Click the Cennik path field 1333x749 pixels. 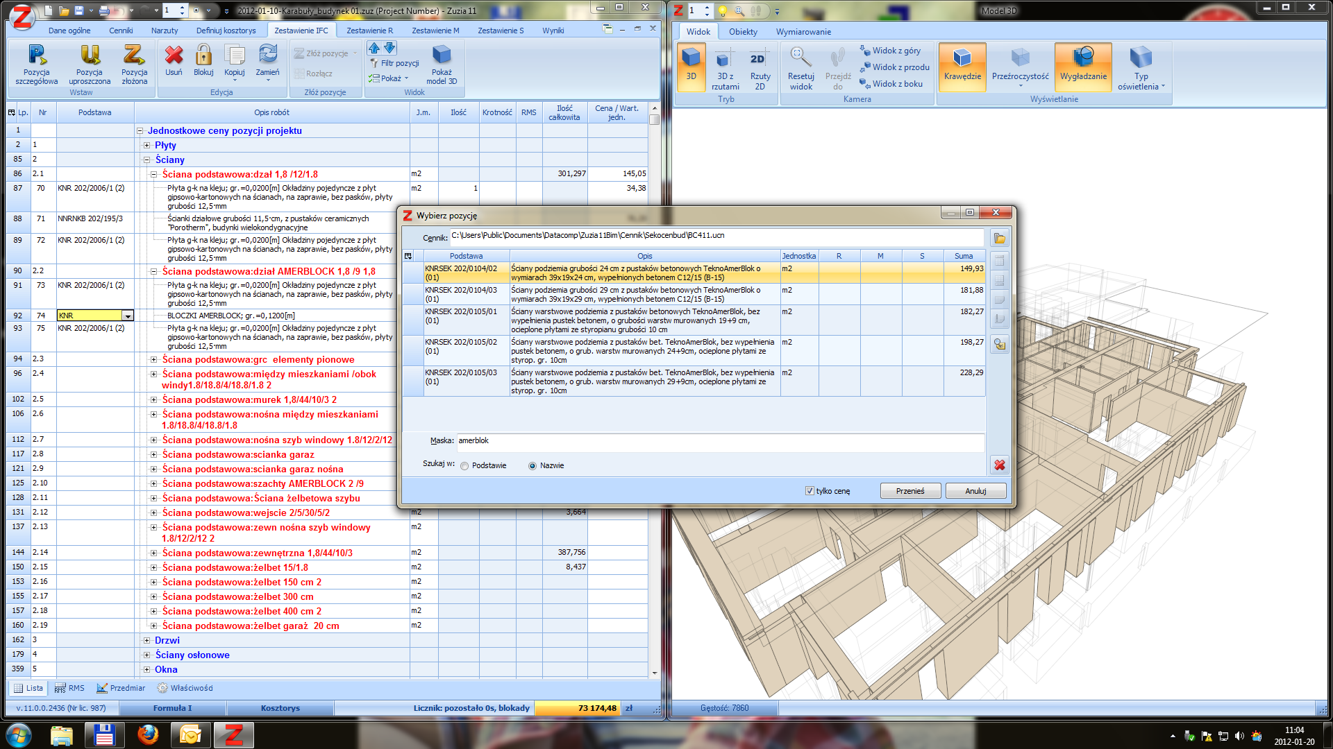click(x=716, y=237)
